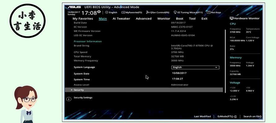Open the Monitor tab
This screenshot has width=276, height=123.
(x=164, y=18)
